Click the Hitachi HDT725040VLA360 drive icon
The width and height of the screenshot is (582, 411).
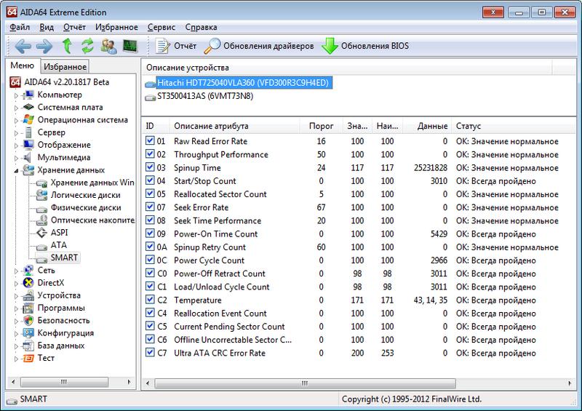150,84
